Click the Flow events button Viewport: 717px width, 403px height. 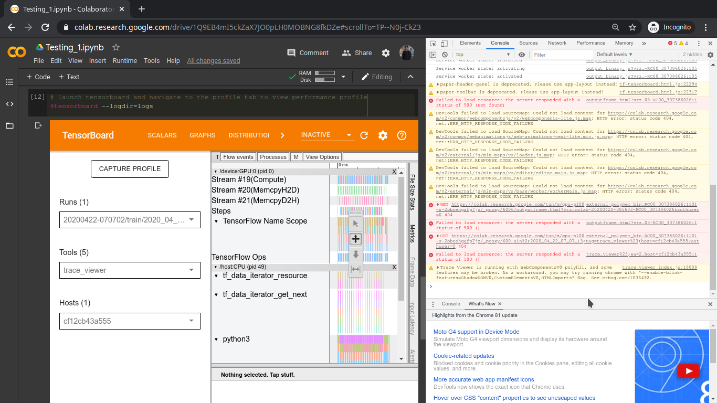point(238,157)
